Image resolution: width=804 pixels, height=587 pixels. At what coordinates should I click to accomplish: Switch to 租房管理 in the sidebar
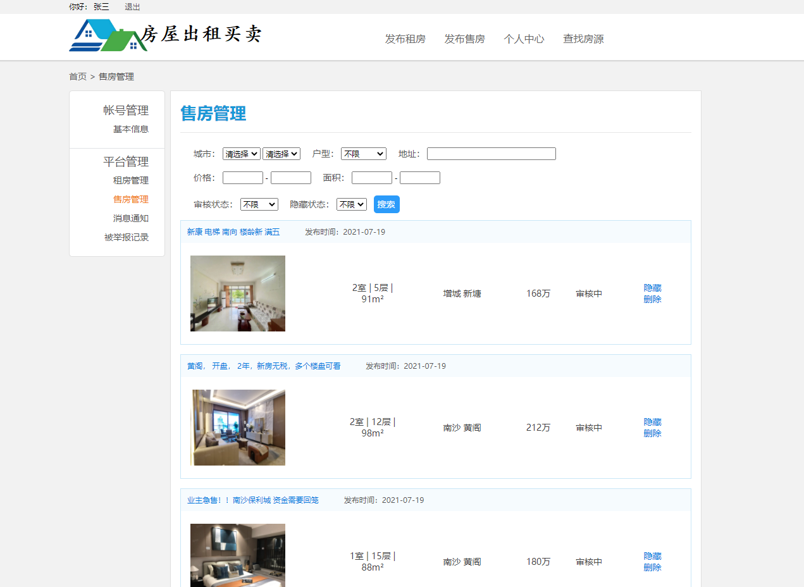coord(131,180)
